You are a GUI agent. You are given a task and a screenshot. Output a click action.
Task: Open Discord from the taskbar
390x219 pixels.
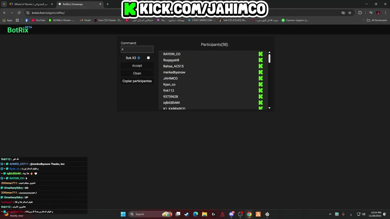pyautogui.click(x=231, y=214)
